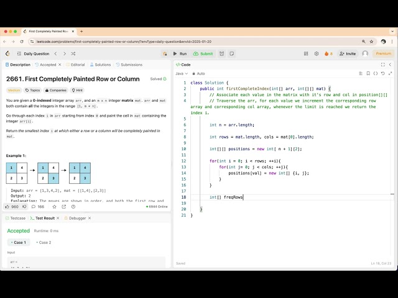Reset code to default with undo icon

tap(382, 73)
